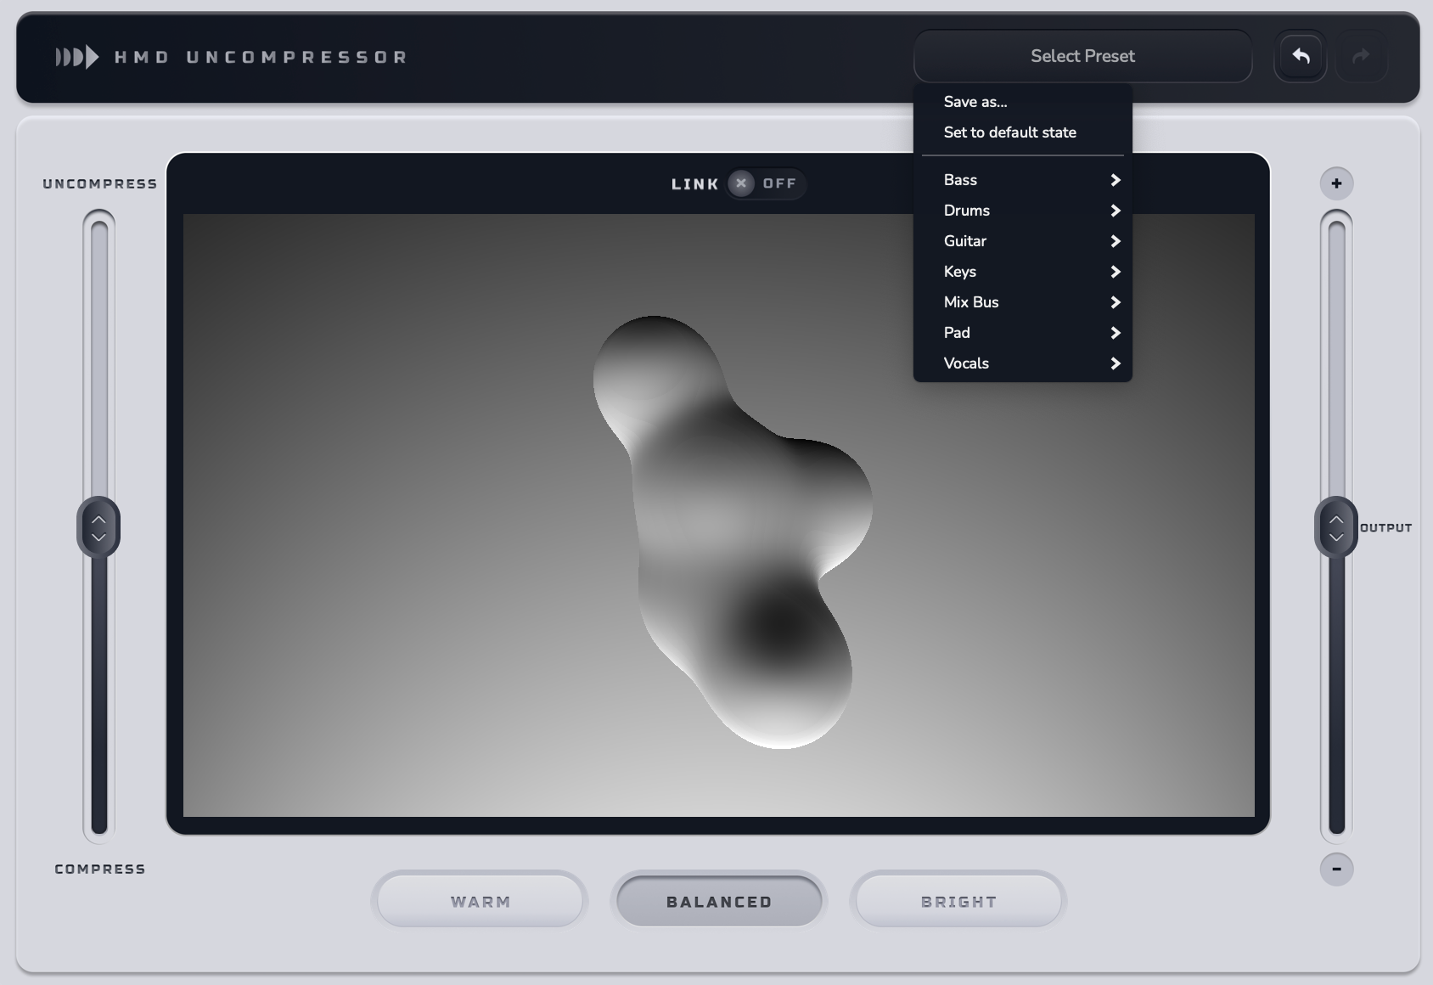Choose Set to default state from the menu

pos(1010,132)
